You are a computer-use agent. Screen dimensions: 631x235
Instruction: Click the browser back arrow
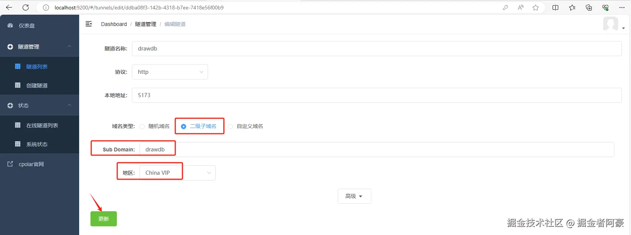[9, 8]
